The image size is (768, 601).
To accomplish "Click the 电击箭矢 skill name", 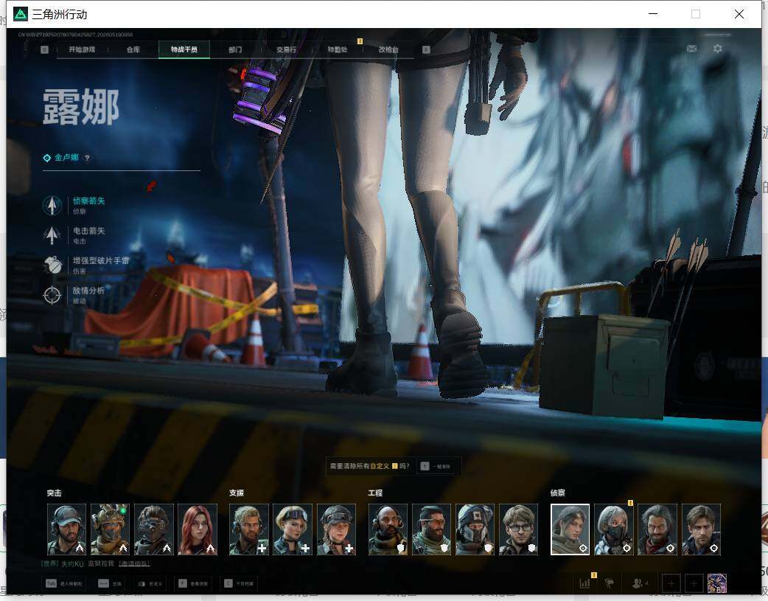I will pyautogui.click(x=88, y=231).
